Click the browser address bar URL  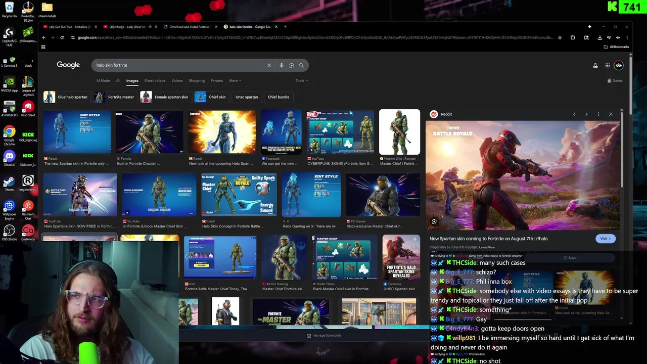(315, 37)
